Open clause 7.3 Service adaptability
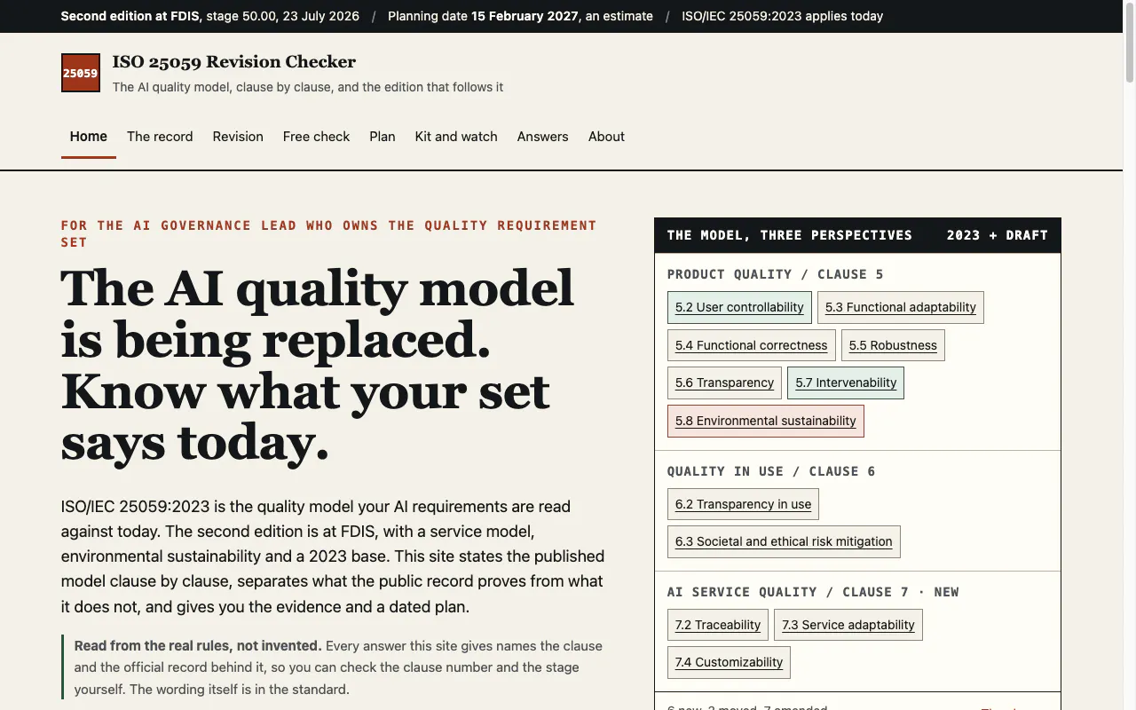 pos(848,625)
